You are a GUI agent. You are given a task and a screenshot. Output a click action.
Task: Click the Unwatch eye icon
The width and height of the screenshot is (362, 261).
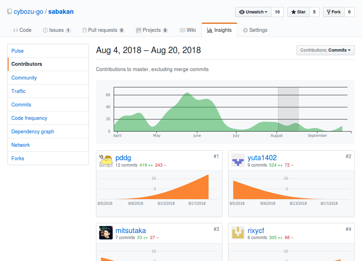coord(242,12)
